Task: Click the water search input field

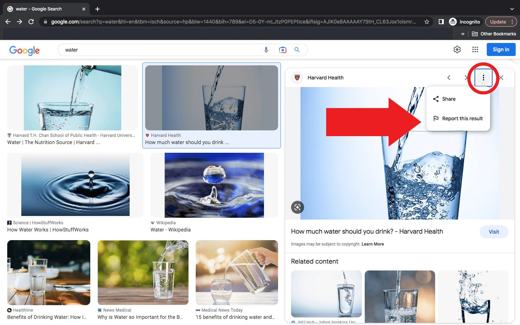Action: click(159, 50)
